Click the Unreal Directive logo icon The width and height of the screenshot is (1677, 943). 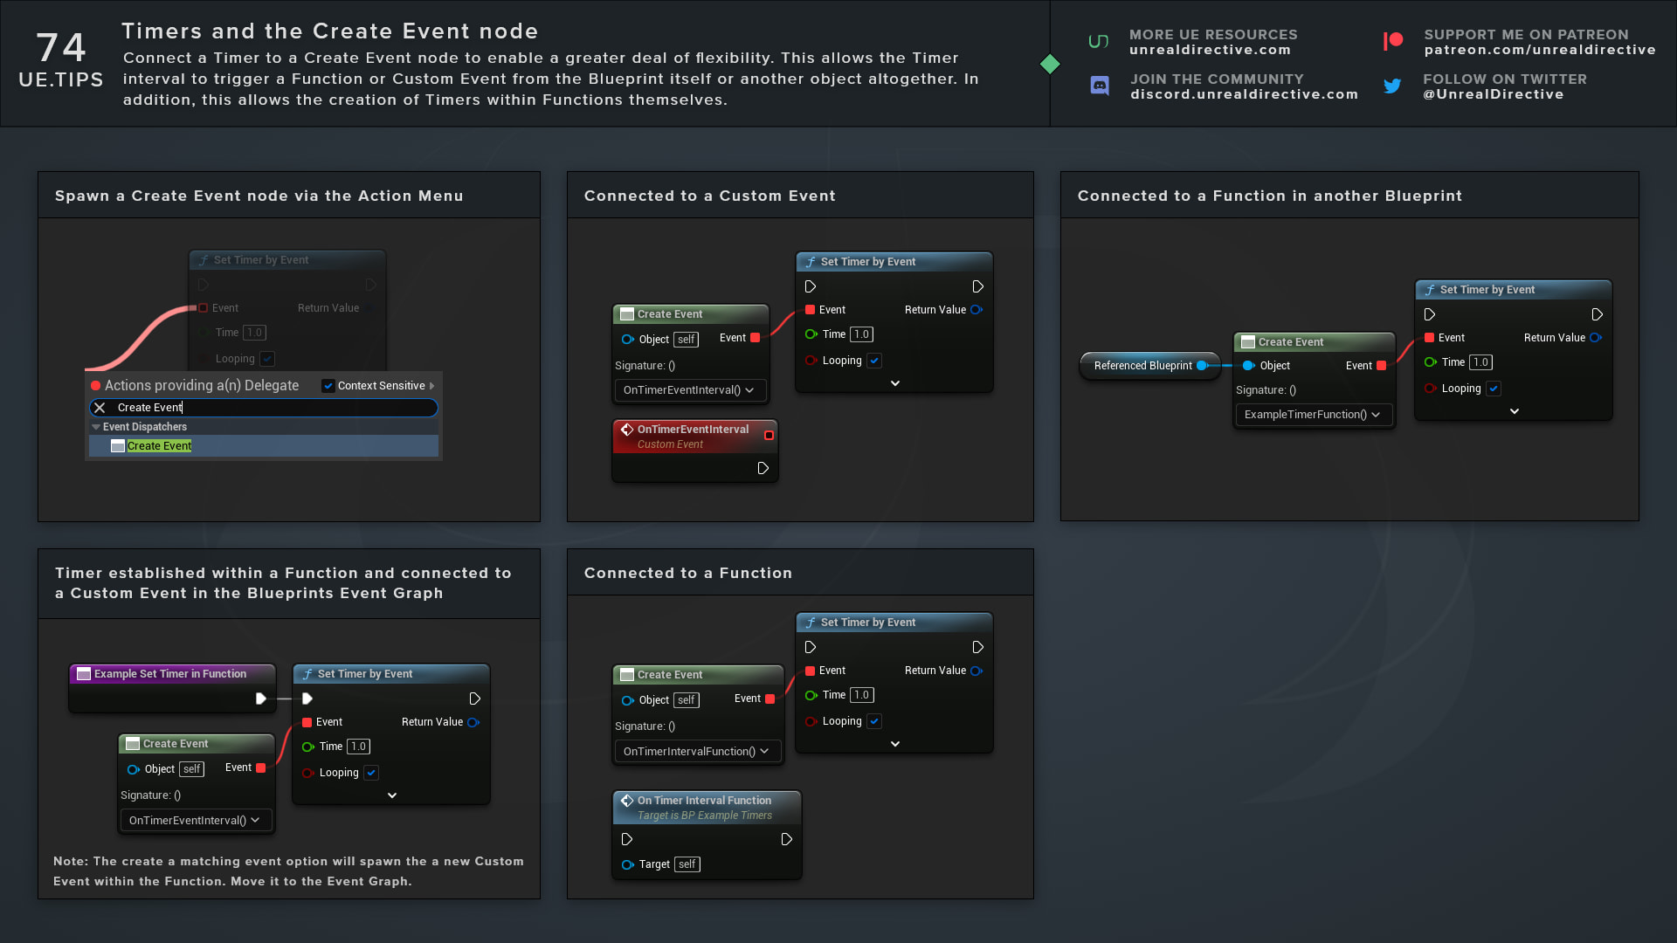point(1098,41)
